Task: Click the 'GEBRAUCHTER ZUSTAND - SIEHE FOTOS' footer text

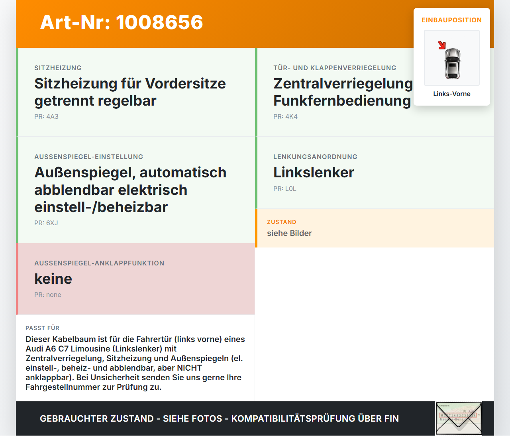Action: 219,418
